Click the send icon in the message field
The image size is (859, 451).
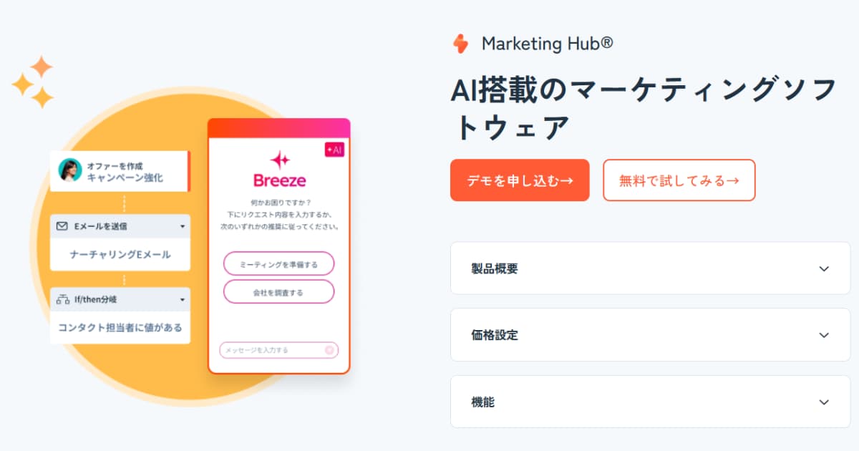[329, 350]
